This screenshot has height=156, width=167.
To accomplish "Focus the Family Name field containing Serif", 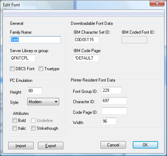I will (x=35, y=40).
